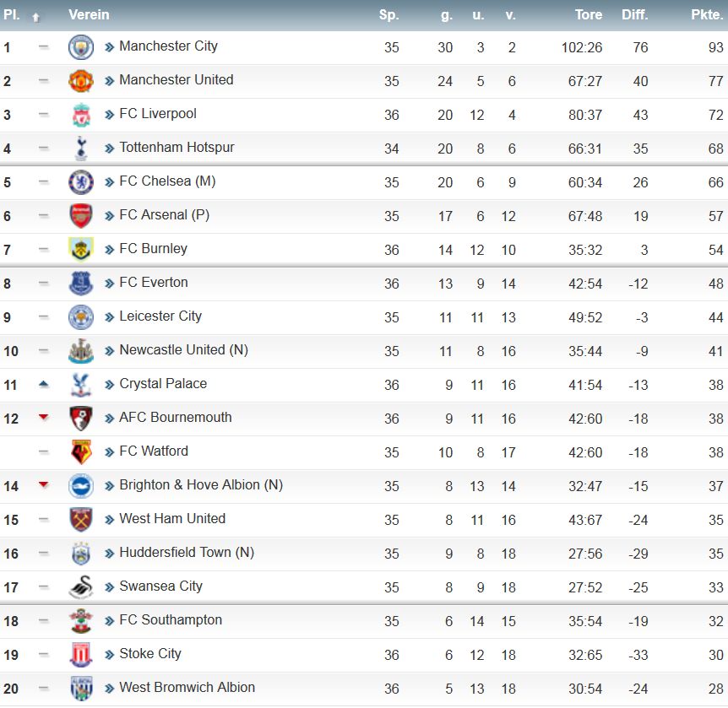
Task: Open the FC Burnley team link
Action: [x=153, y=249]
